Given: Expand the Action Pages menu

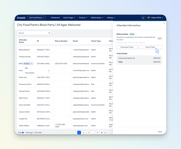Looking at the screenshot, I should (x=69, y=18).
